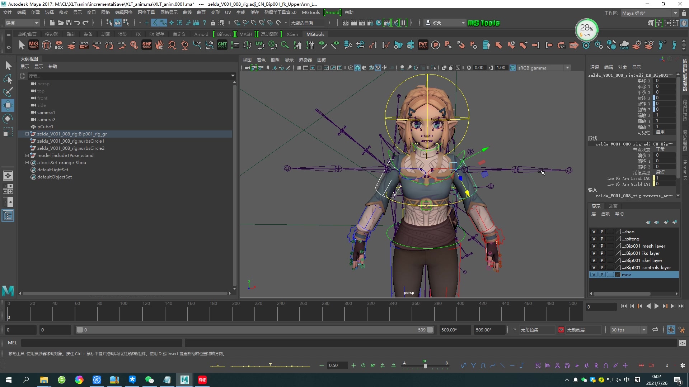Create new empty display layer icon
This screenshot has width=689, height=387.
[x=666, y=222]
